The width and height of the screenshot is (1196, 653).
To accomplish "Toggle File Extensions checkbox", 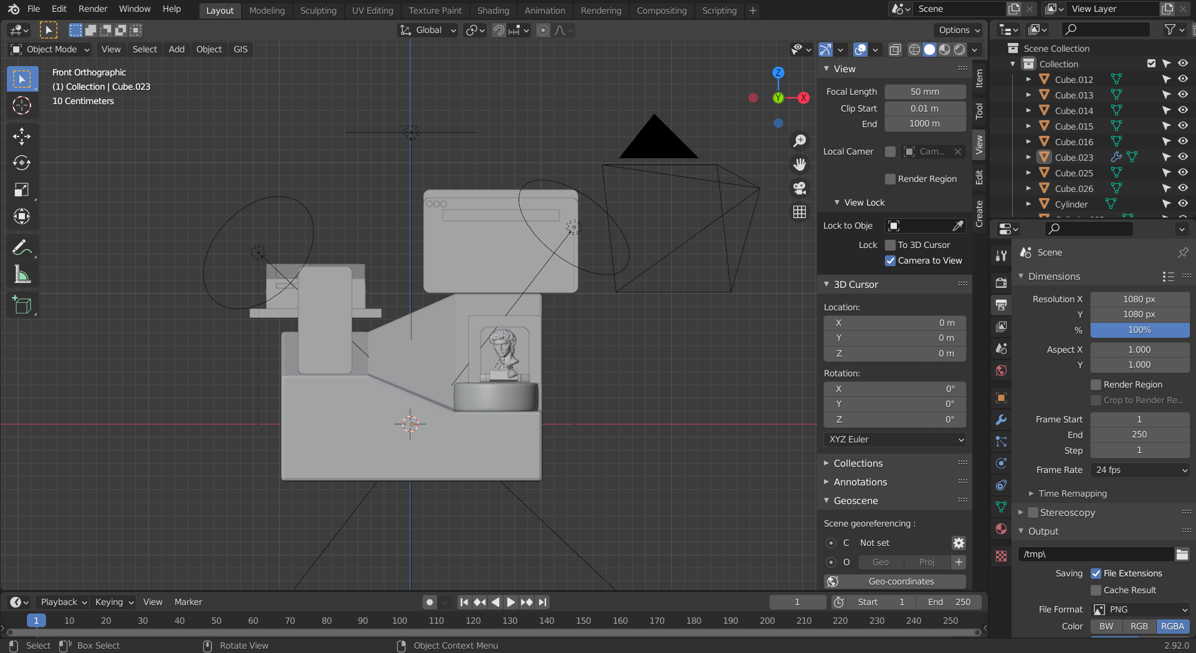I will 1096,573.
